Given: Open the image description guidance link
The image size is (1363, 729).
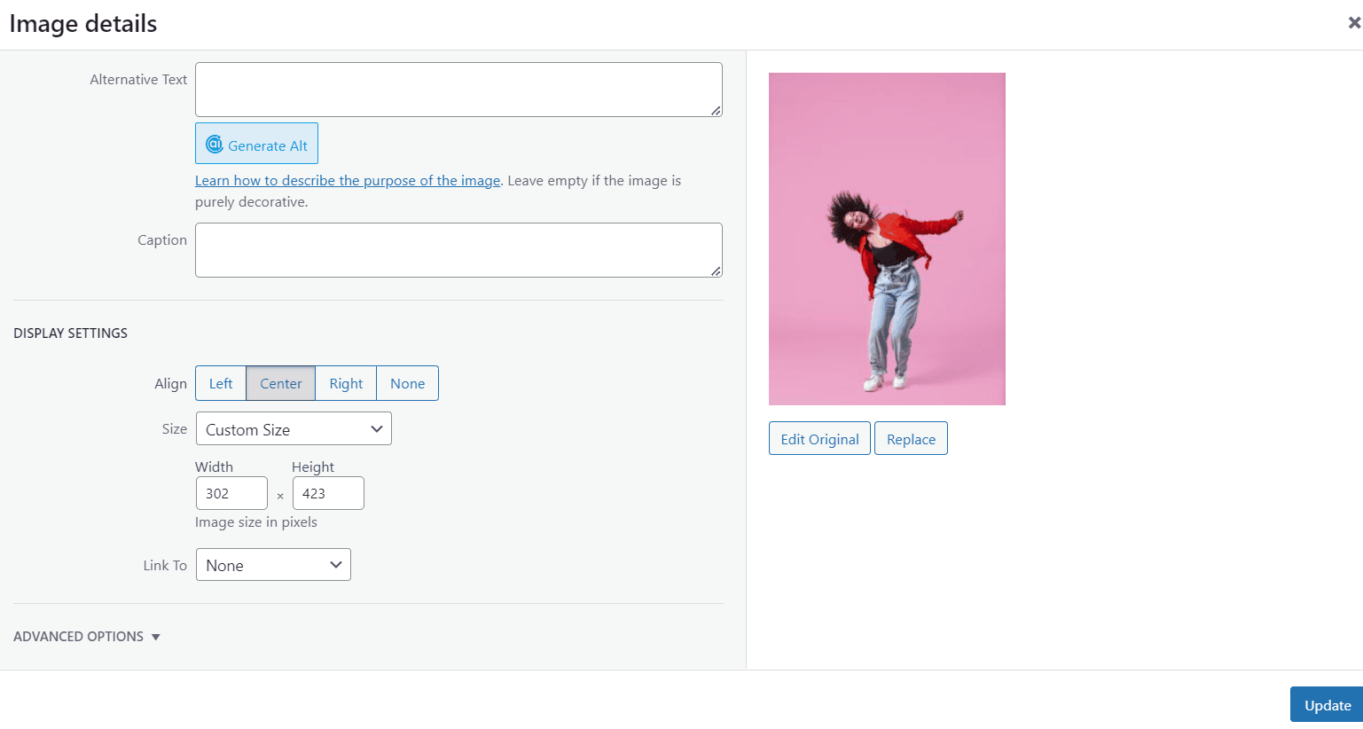Looking at the screenshot, I should 348,181.
